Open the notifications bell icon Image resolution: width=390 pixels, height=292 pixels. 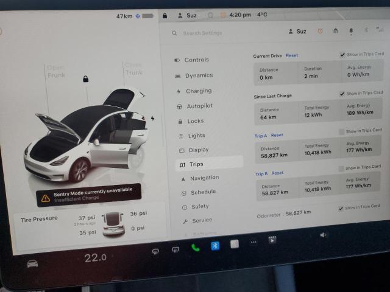[x=351, y=31]
